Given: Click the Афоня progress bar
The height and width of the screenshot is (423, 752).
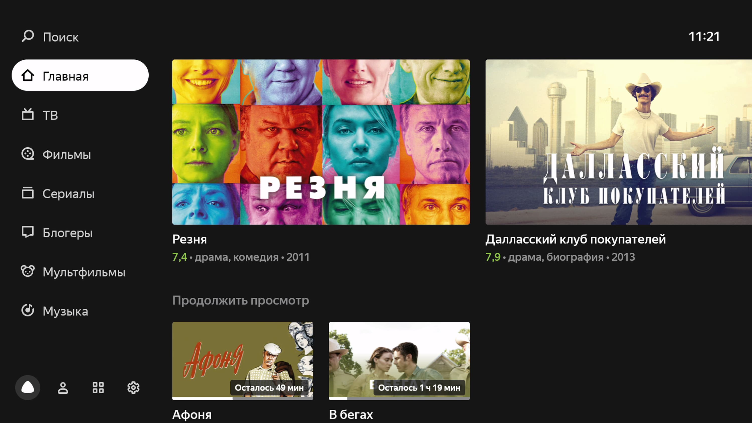Looking at the screenshot, I should click(242, 398).
